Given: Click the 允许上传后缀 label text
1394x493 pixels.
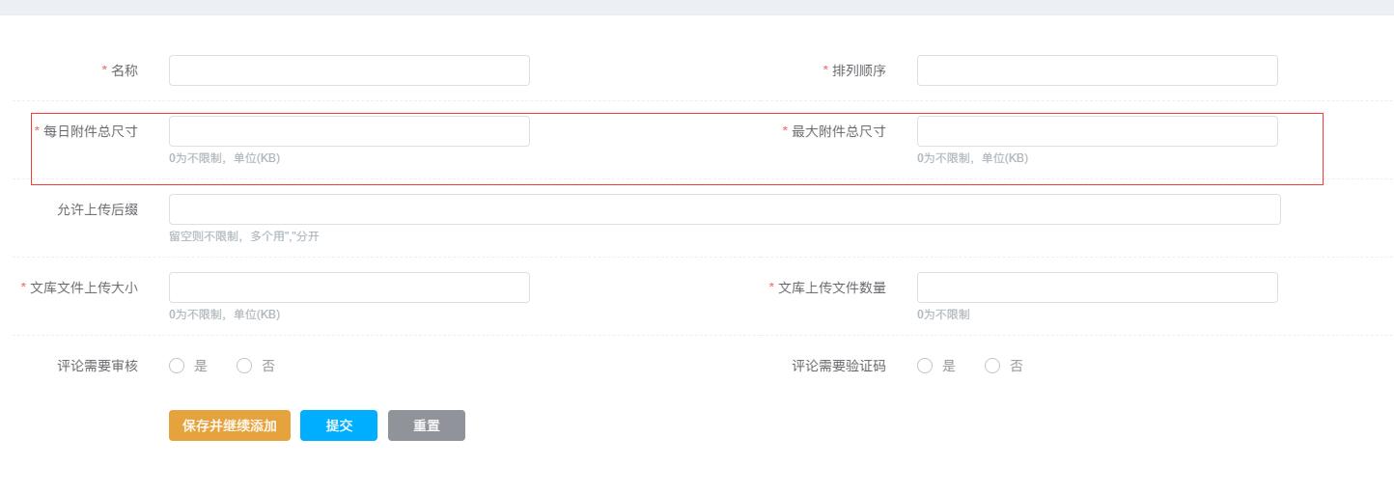Looking at the screenshot, I should pyautogui.click(x=98, y=209).
